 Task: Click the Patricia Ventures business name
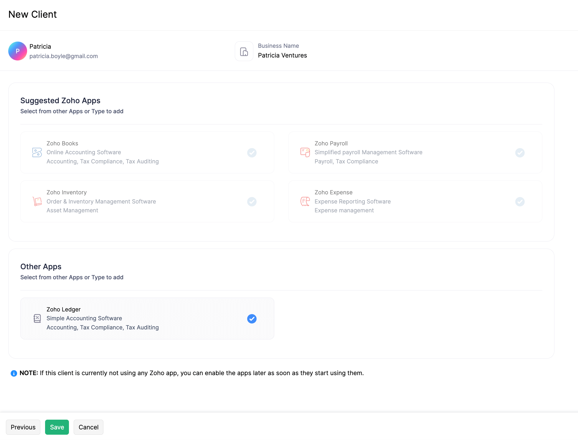(282, 55)
